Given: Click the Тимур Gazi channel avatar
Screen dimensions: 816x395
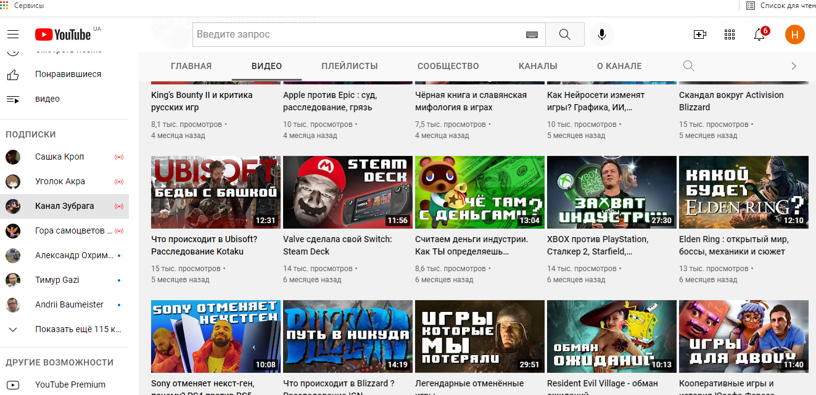Looking at the screenshot, I should pyautogui.click(x=13, y=280).
